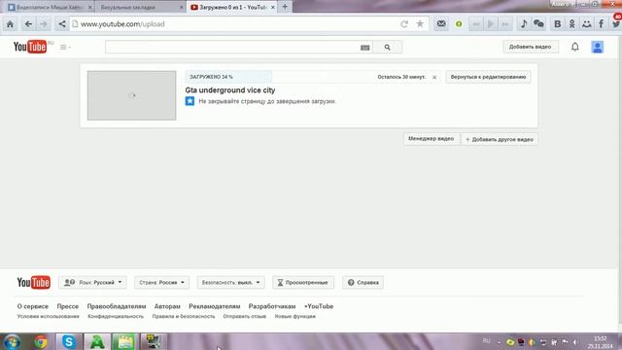The height and width of the screenshot is (350, 622).
Task: Open 'Новые функции' link
Action: tap(295, 316)
